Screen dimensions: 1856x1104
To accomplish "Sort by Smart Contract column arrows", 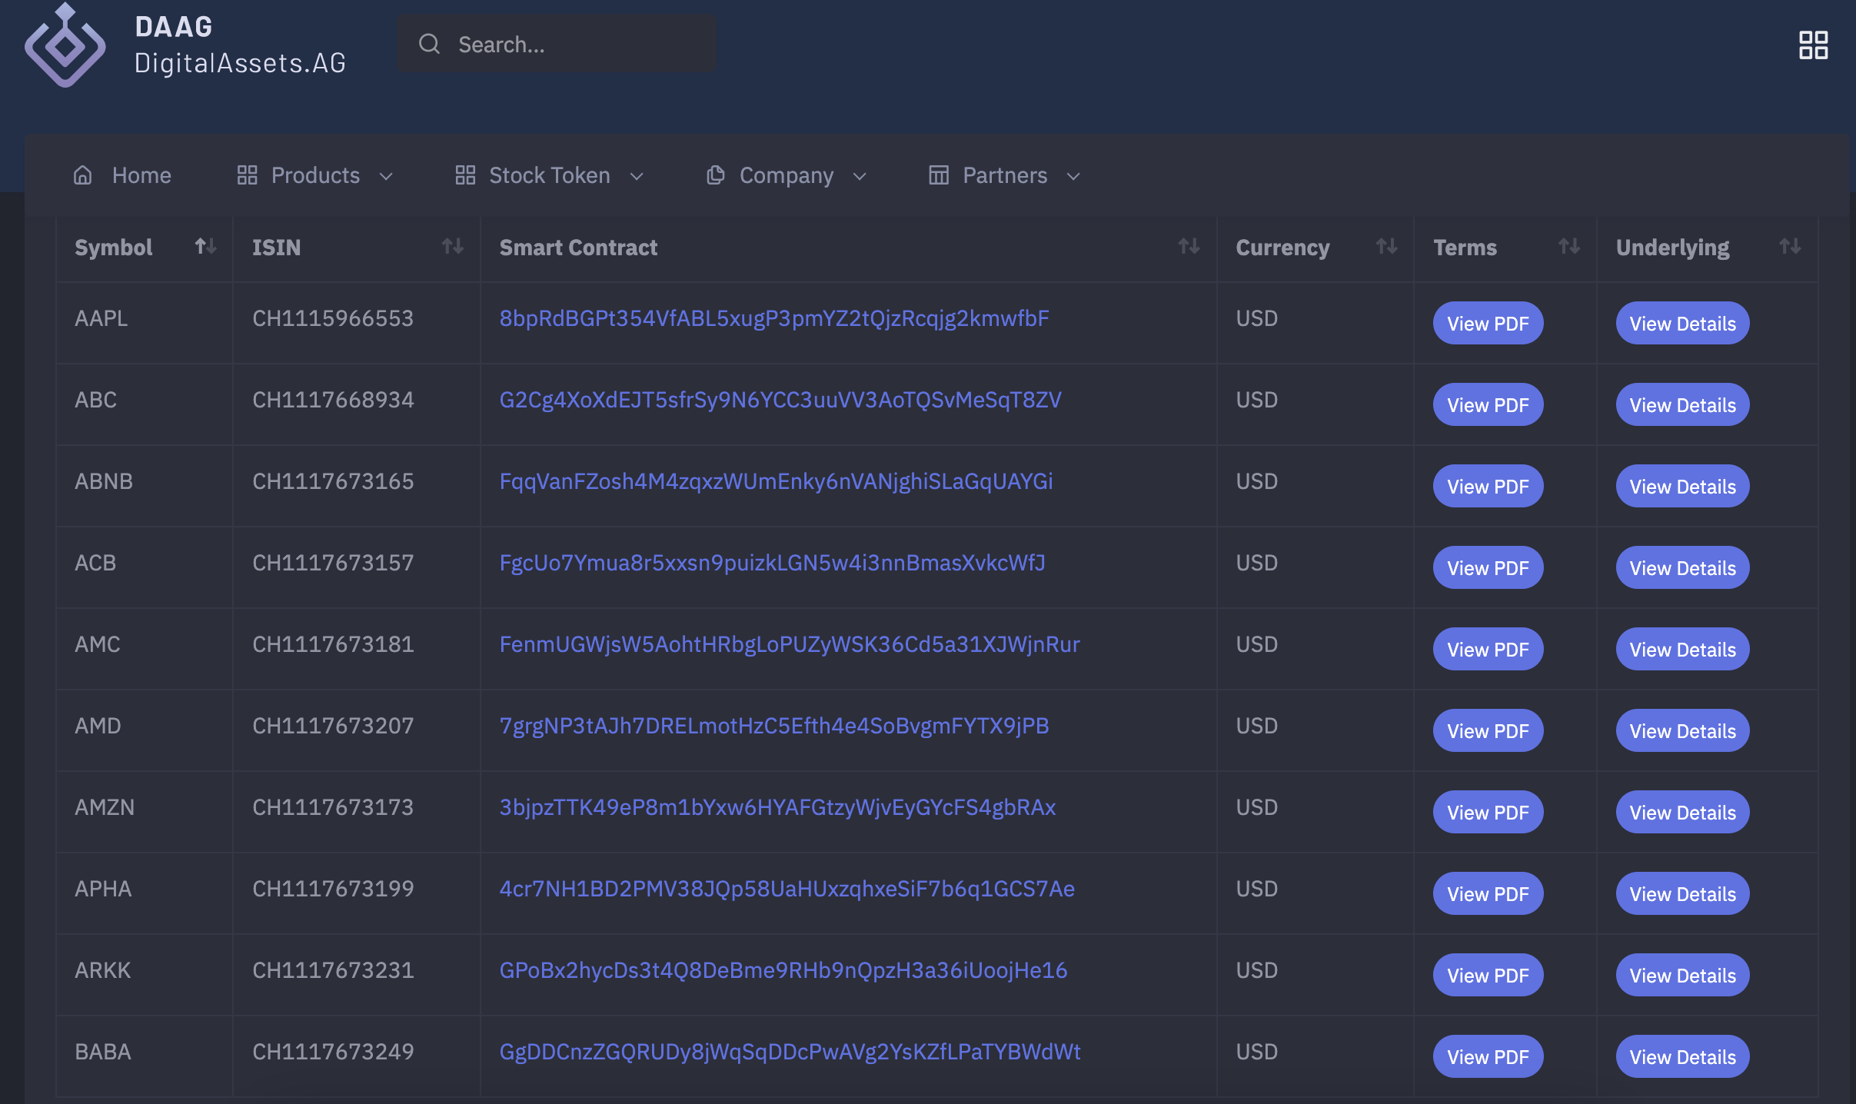I will click(1189, 246).
